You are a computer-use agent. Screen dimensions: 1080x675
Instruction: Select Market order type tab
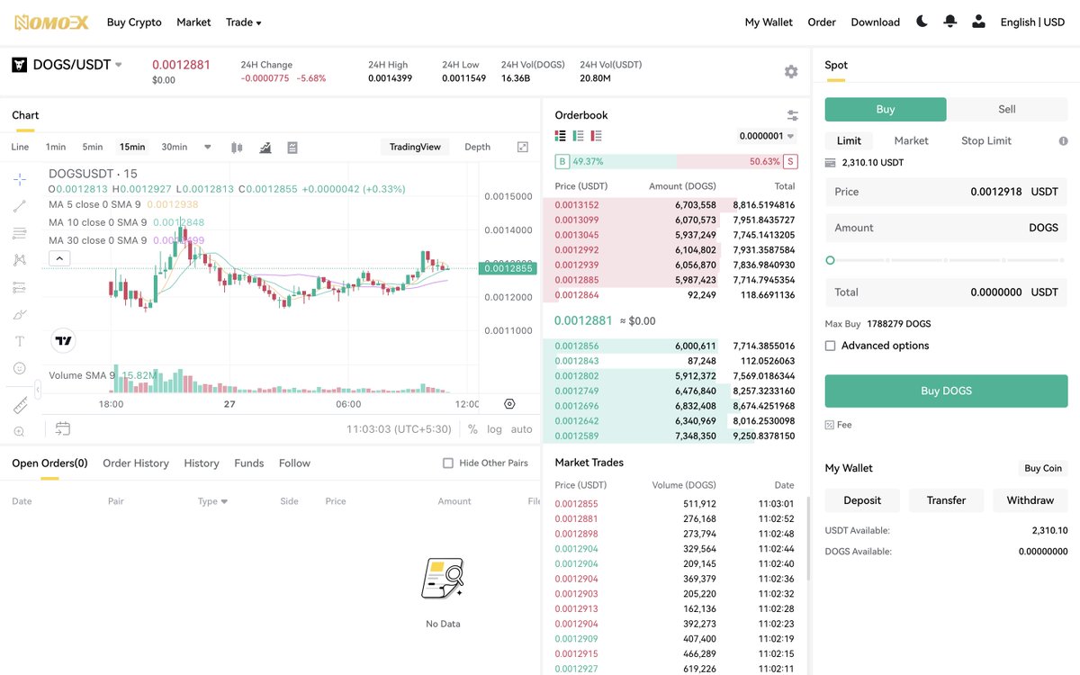click(911, 141)
